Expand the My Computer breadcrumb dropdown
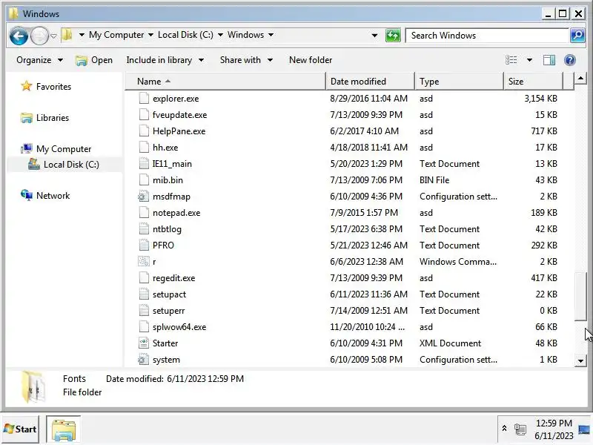This screenshot has height=445, width=593. (x=150, y=35)
